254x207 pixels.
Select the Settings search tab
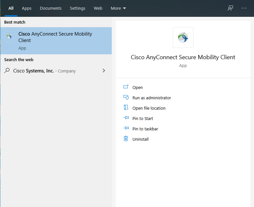pos(78,8)
